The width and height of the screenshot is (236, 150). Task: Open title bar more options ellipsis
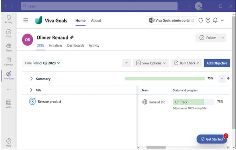189,6
